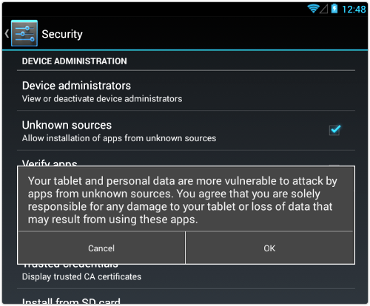Tap 'Allow installation of apps' description

pyautogui.click(x=119, y=138)
